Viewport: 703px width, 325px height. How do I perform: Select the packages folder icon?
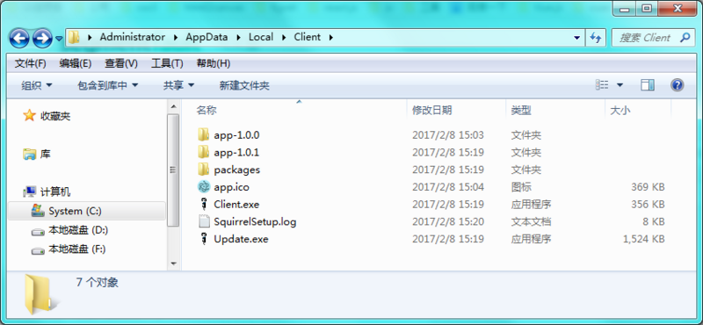(x=204, y=170)
